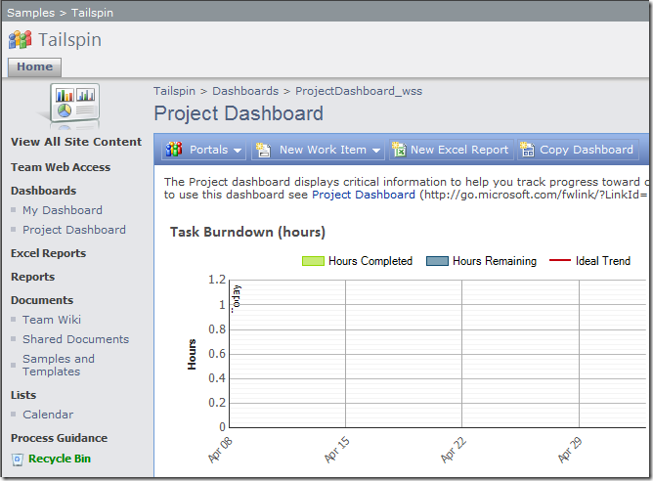Expand the New Work Item dropdown arrow
The height and width of the screenshot is (481, 653).
pyautogui.click(x=376, y=151)
